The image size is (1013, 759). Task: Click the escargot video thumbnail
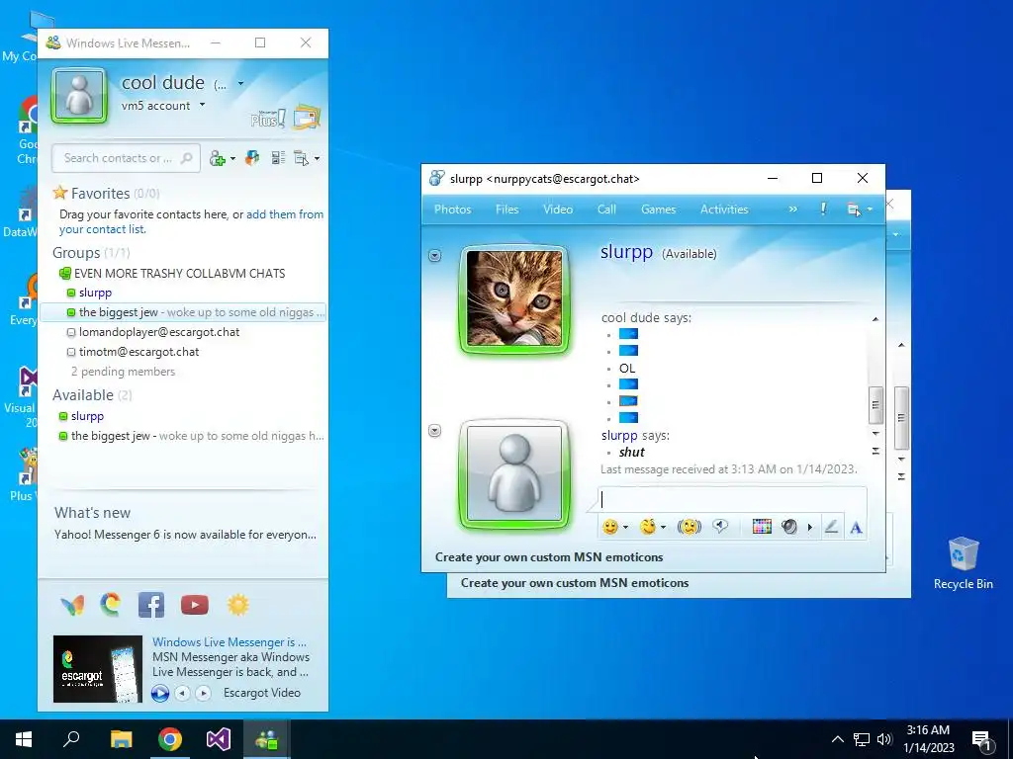[x=98, y=669]
